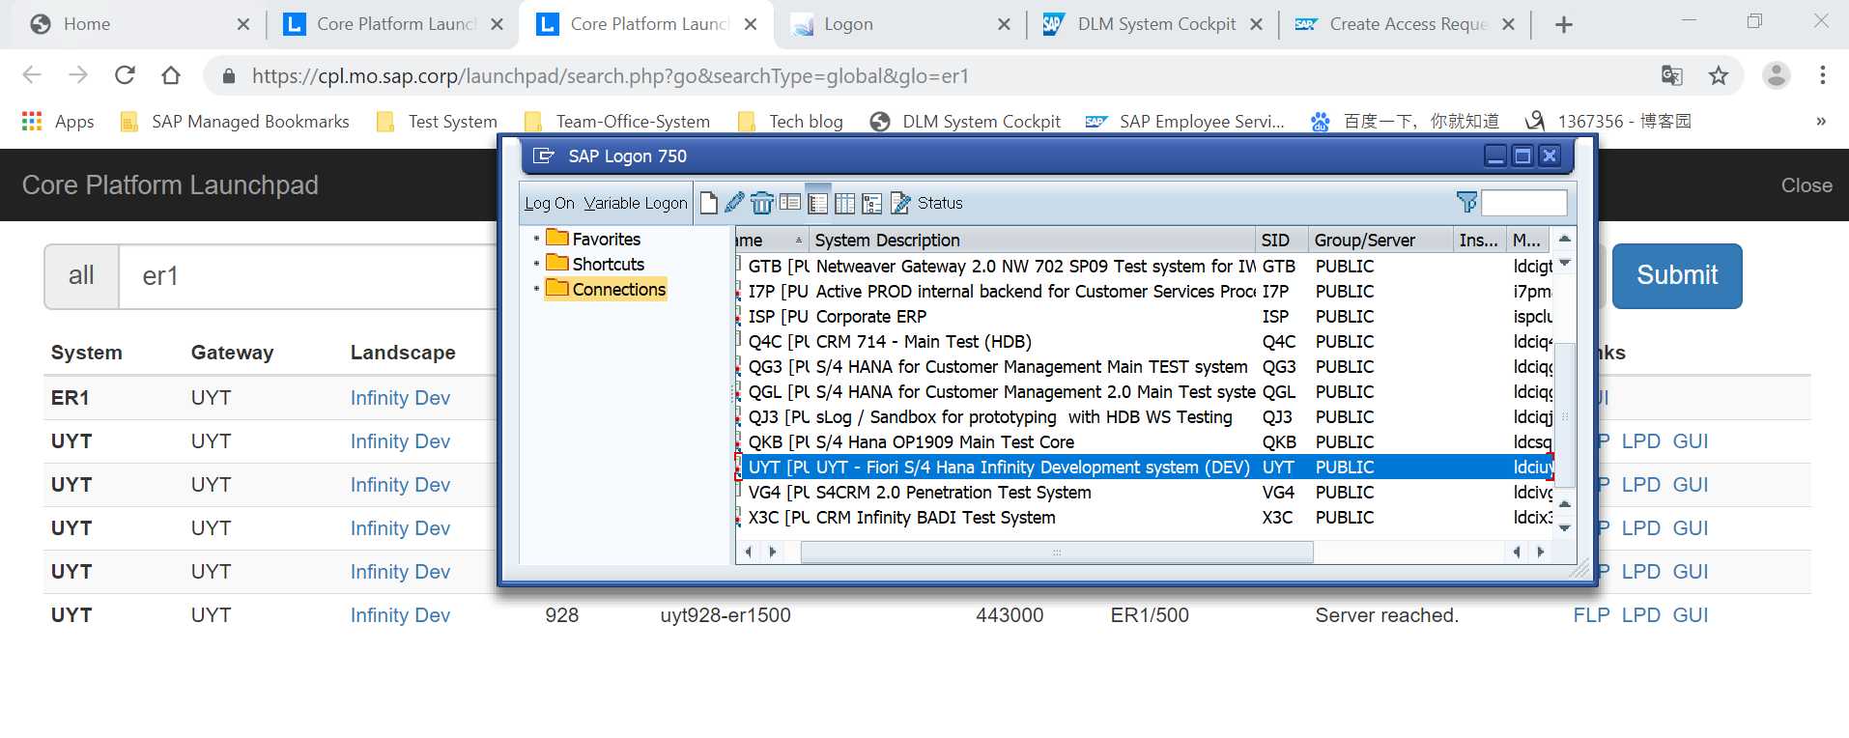Screen dimensions: 1849x738
Task: Select the Q4C CRM 714 Main Test row
Action: click(x=1145, y=342)
